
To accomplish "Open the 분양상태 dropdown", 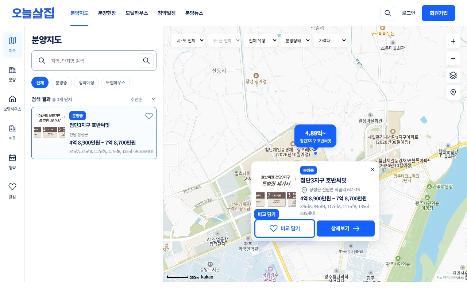I will (296, 41).
